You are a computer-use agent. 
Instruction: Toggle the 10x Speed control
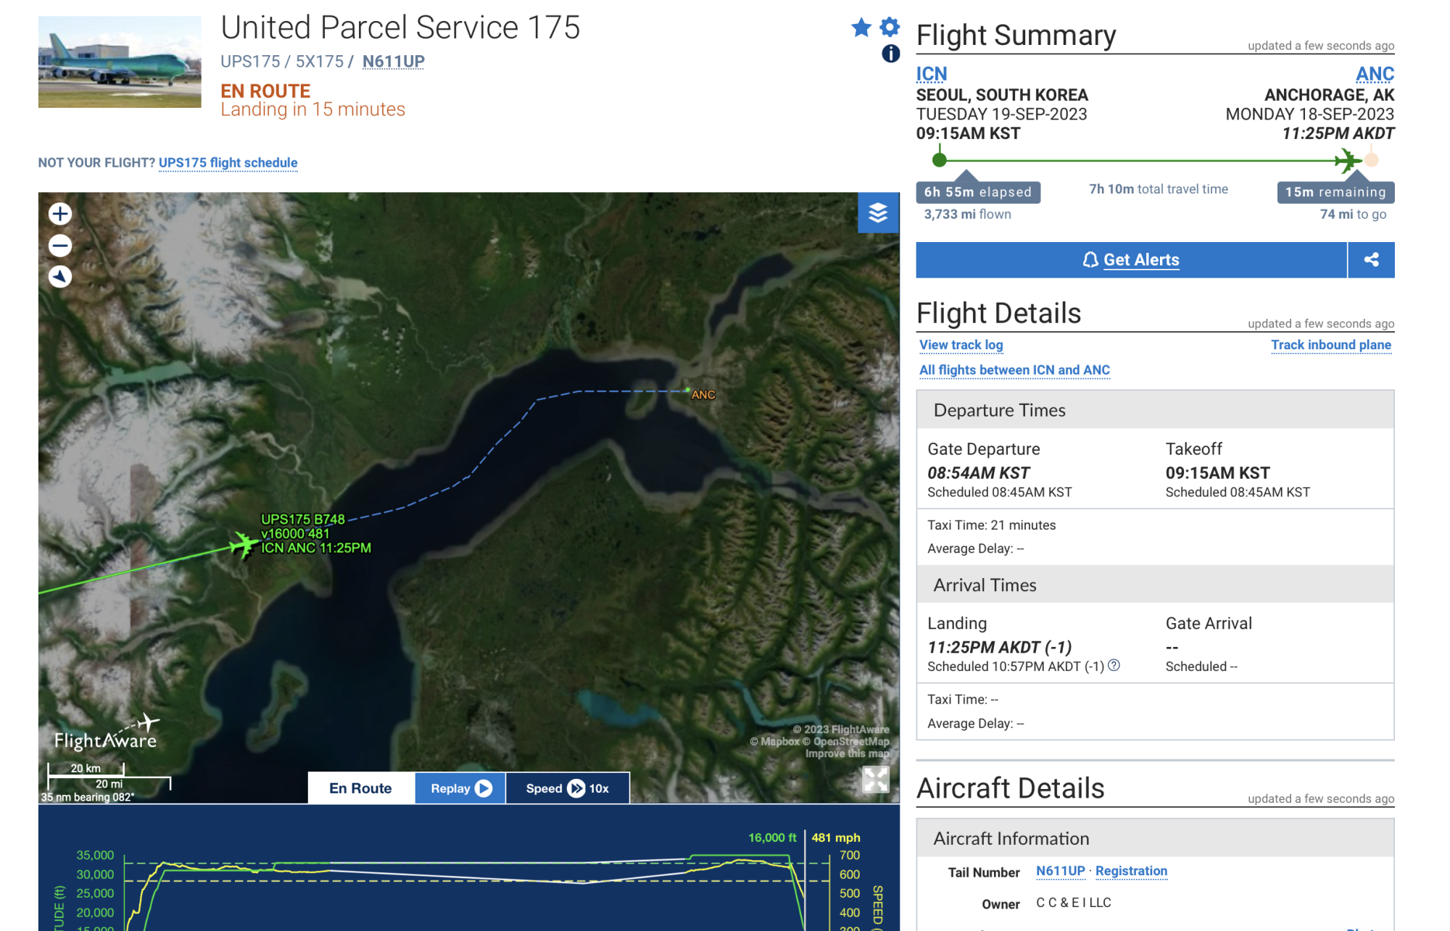567,788
